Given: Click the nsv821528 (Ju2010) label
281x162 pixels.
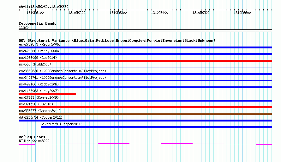Looking at the screenshot, I should click(36, 104).
